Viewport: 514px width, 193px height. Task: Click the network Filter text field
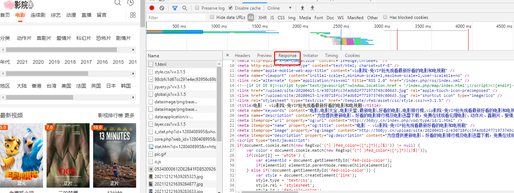click(x=176, y=17)
